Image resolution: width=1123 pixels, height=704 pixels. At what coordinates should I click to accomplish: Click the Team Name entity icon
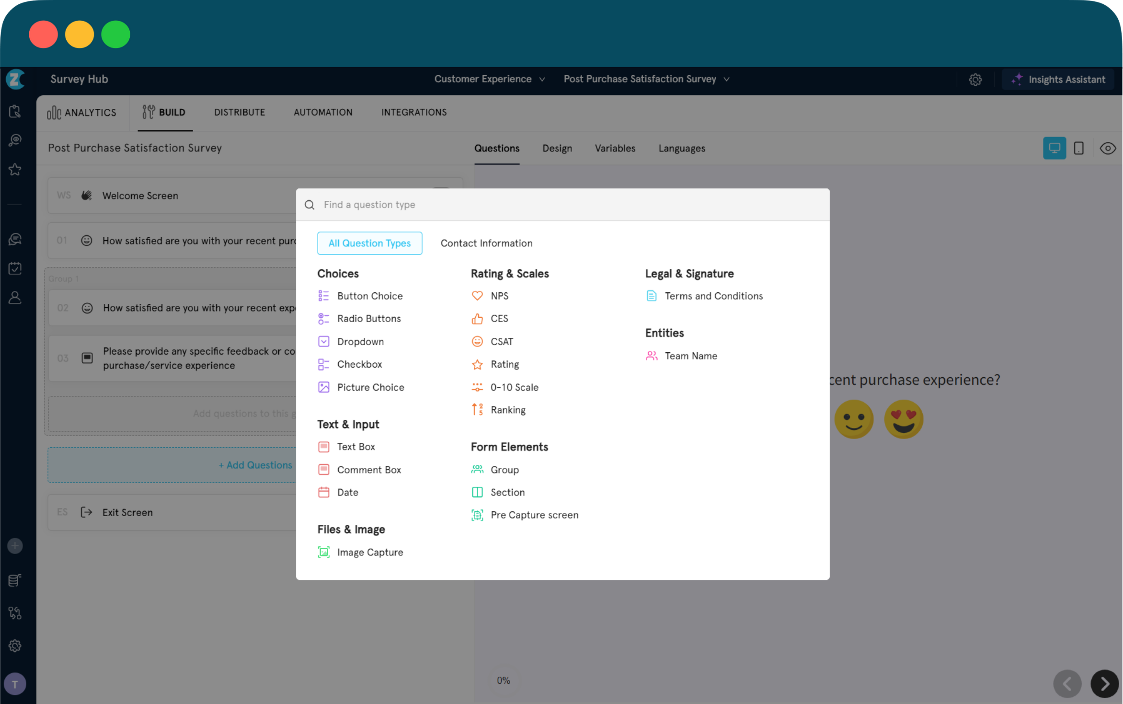652,356
